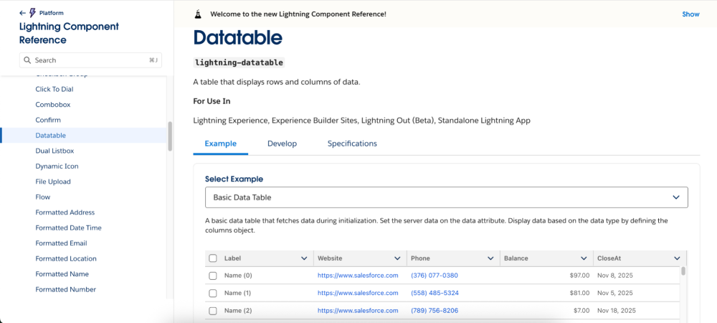Switch to the Develop tab
This screenshot has width=717, height=323.
282,144
